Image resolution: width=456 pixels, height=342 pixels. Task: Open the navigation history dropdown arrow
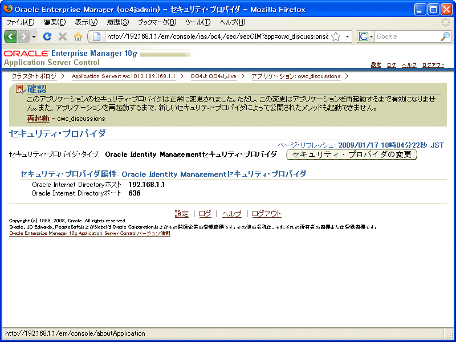pos(34,36)
